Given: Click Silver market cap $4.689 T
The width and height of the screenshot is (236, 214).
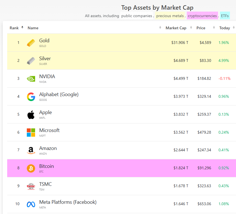Looking at the screenshot, I should click(x=181, y=60).
